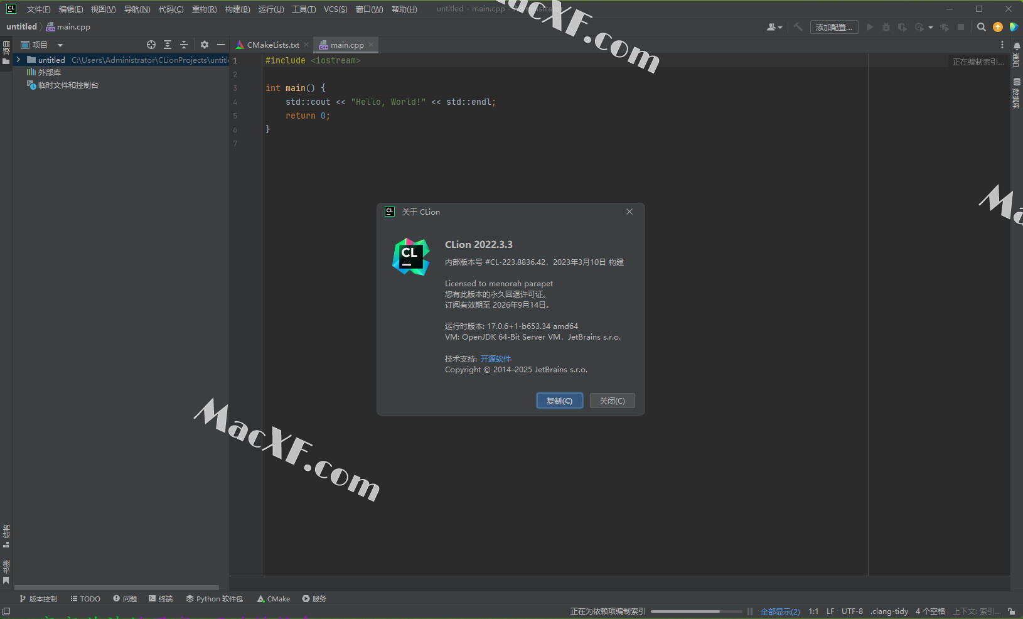1023x619 pixels.
Task: Pause indexing with pause icon
Action: (749, 611)
